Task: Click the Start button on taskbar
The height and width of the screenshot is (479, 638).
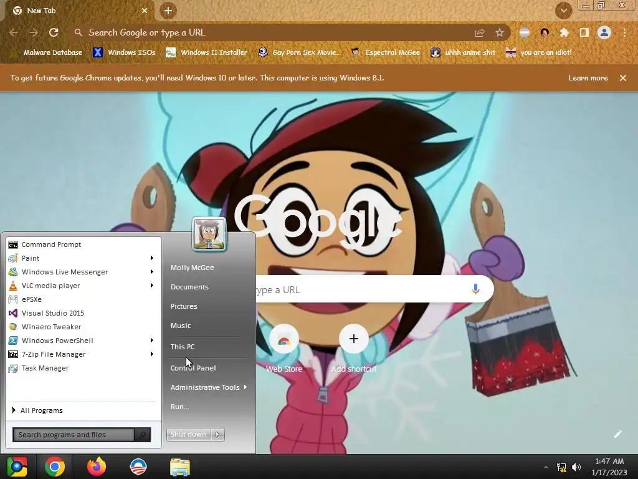Action: tap(17, 467)
